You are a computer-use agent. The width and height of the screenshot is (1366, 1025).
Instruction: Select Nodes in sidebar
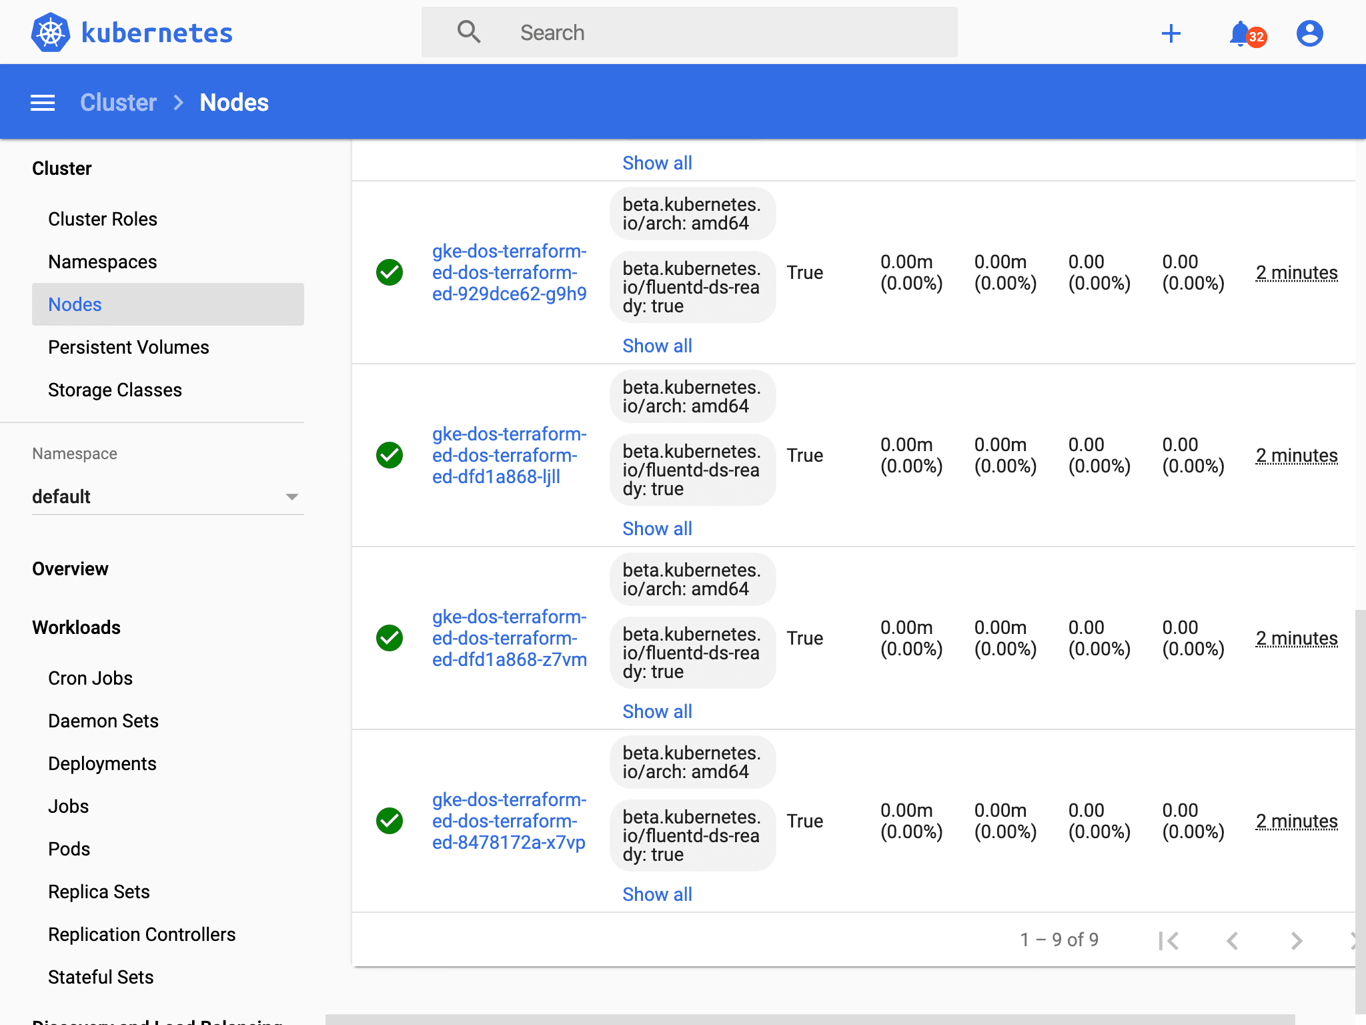click(168, 304)
